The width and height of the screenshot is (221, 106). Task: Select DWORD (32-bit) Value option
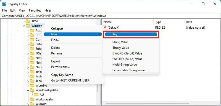click(127, 53)
